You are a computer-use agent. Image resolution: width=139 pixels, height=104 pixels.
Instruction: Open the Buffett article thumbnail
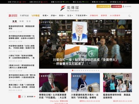click(54, 83)
